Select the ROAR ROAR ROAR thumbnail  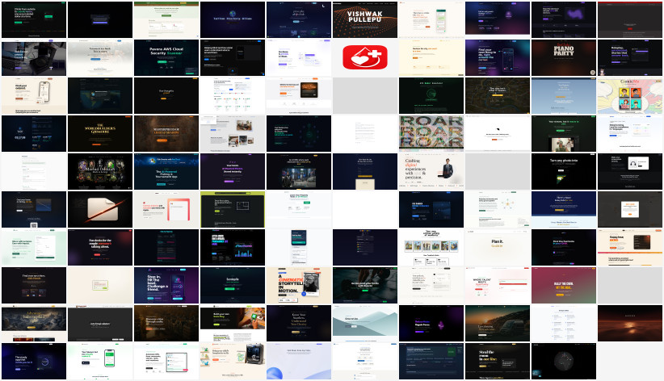pyautogui.click(x=431, y=134)
